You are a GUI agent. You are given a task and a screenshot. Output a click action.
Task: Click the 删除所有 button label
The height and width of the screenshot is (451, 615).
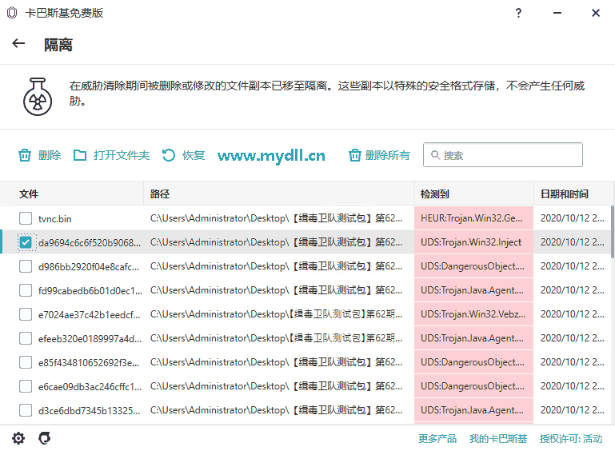pyautogui.click(x=387, y=155)
